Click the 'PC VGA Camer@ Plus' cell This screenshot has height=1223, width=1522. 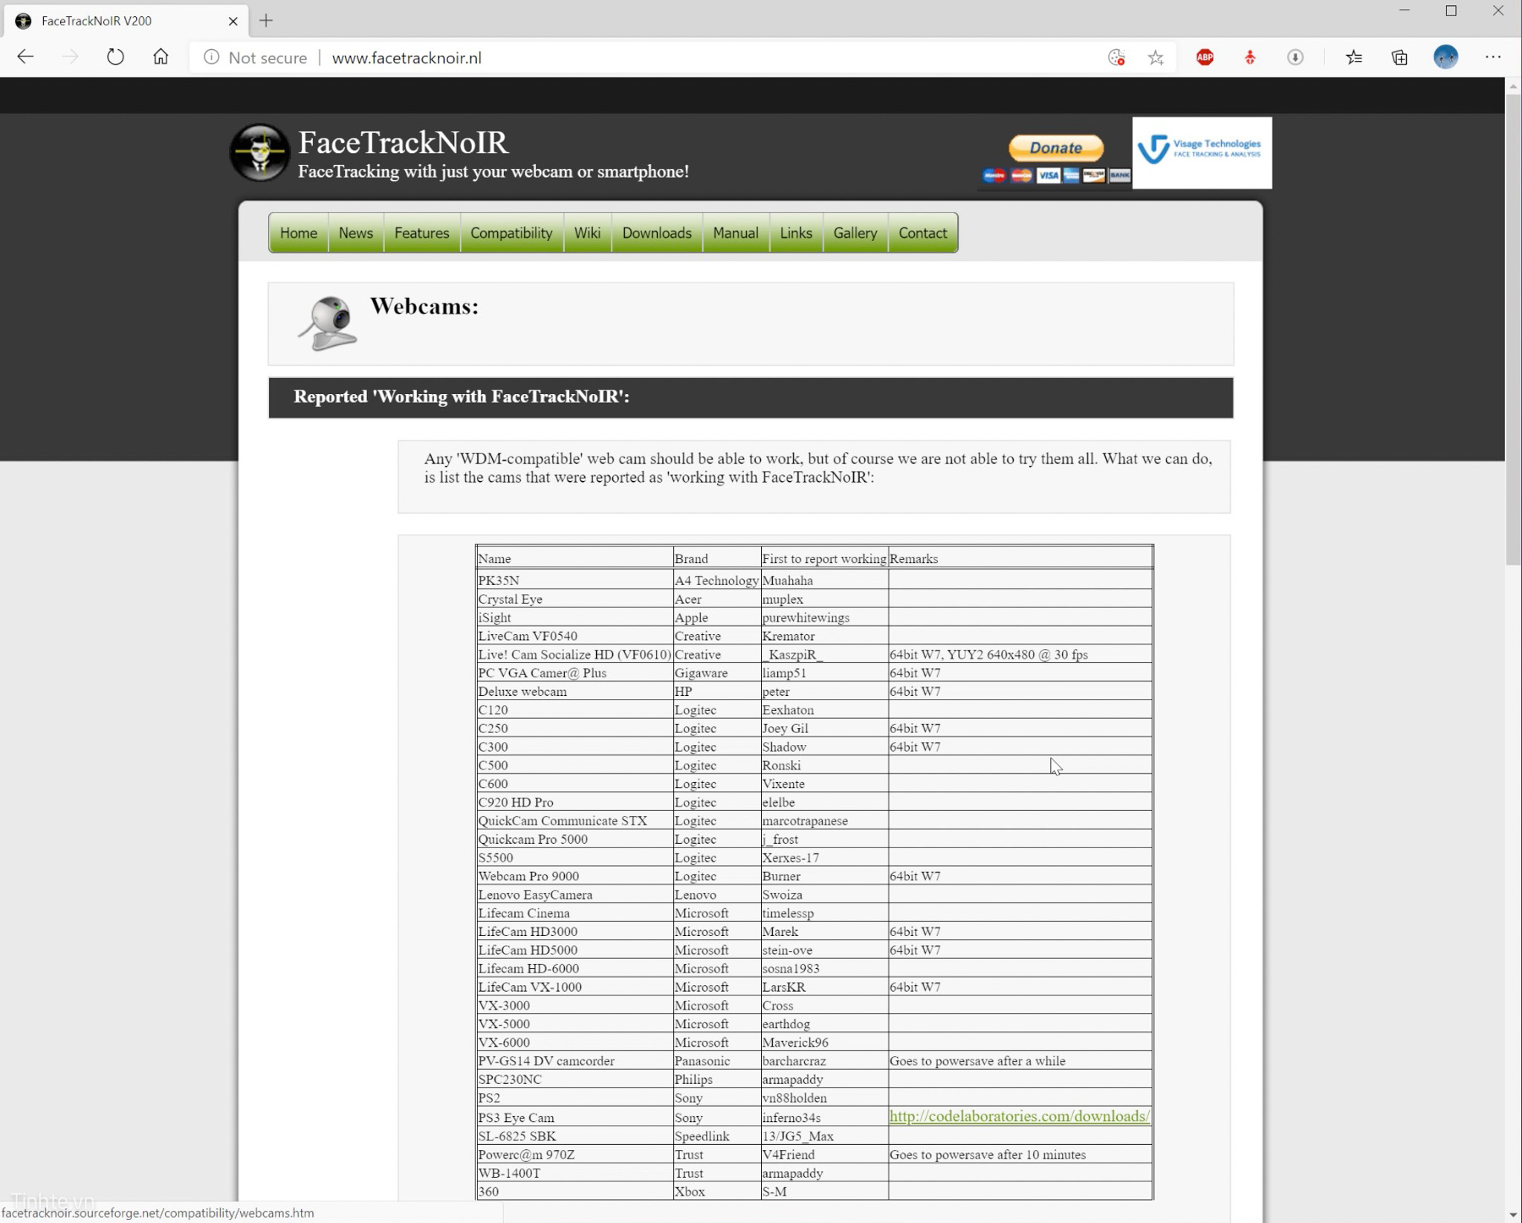pyautogui.click(x=574, y=673)
